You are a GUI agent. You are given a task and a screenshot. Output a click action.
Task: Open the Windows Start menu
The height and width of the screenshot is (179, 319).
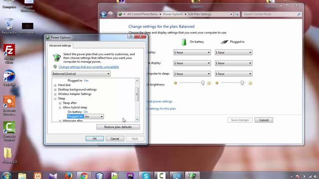[6, 176]
